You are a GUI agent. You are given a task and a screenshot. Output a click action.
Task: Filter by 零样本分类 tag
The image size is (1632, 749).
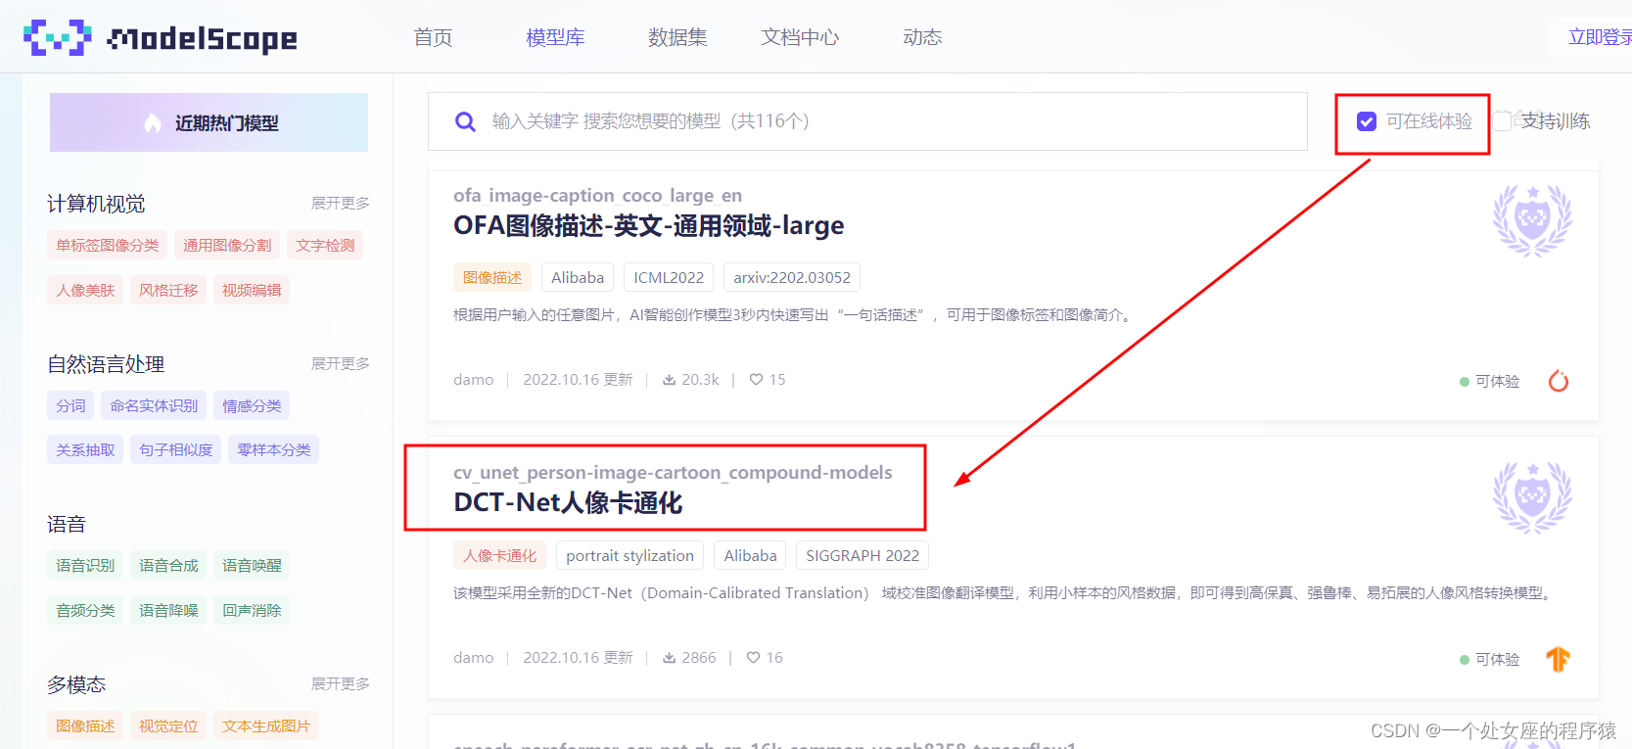coord(274,449)
